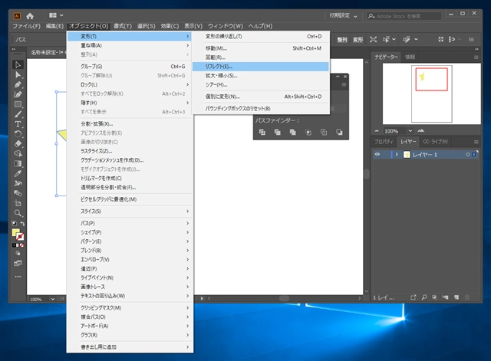Open ファイル(F) menu

click(x=26, y=26)
